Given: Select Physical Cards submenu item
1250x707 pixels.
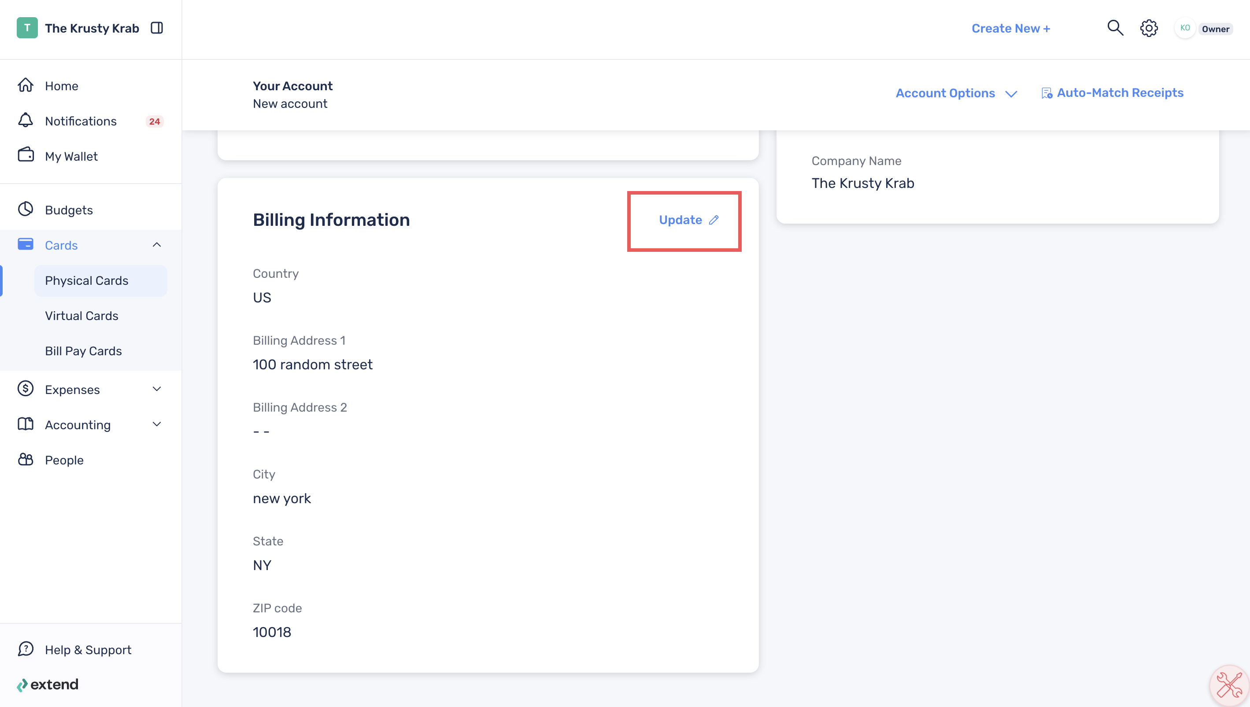Looking at the screenshot, I should (100, 281).
